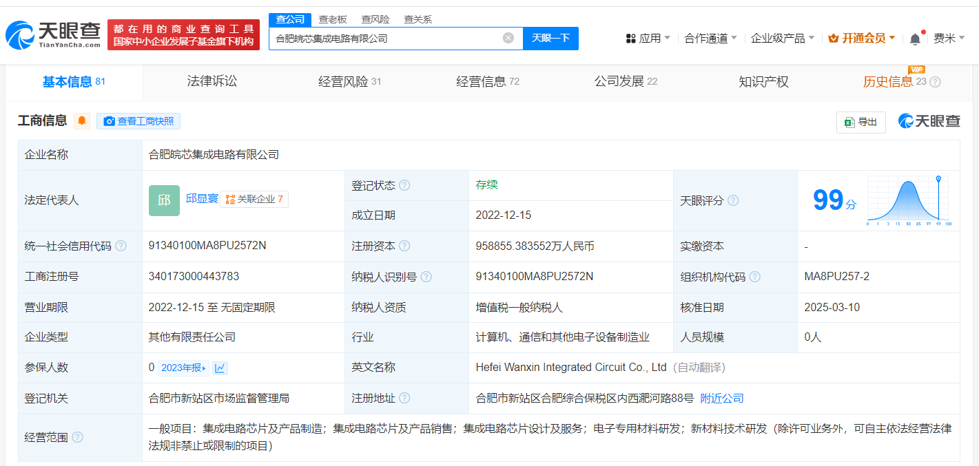Image resolution: width=979 pixels, height=466 pixels.
Task: Open the 附近公司 link
Action: (721, 399)
